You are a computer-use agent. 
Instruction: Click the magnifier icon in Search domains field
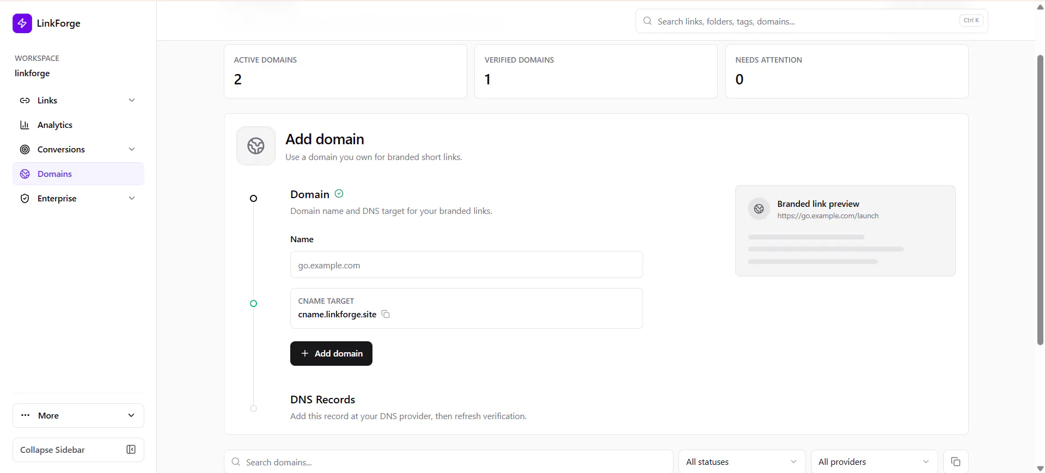(236, 462)
